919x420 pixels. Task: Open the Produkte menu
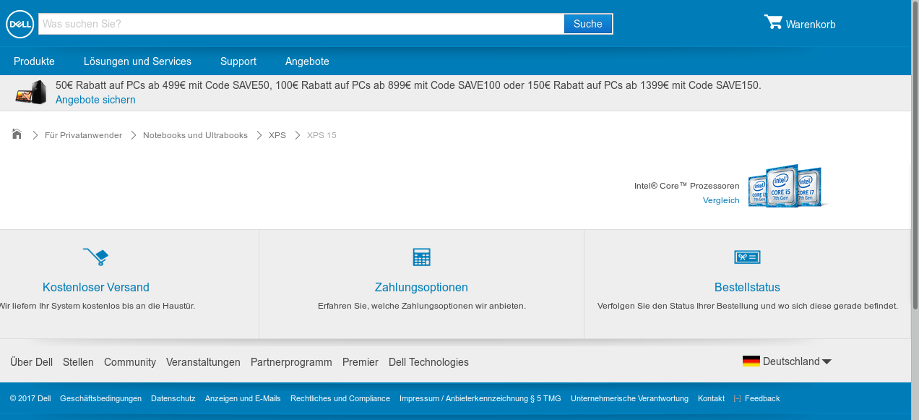click(34, 61)
